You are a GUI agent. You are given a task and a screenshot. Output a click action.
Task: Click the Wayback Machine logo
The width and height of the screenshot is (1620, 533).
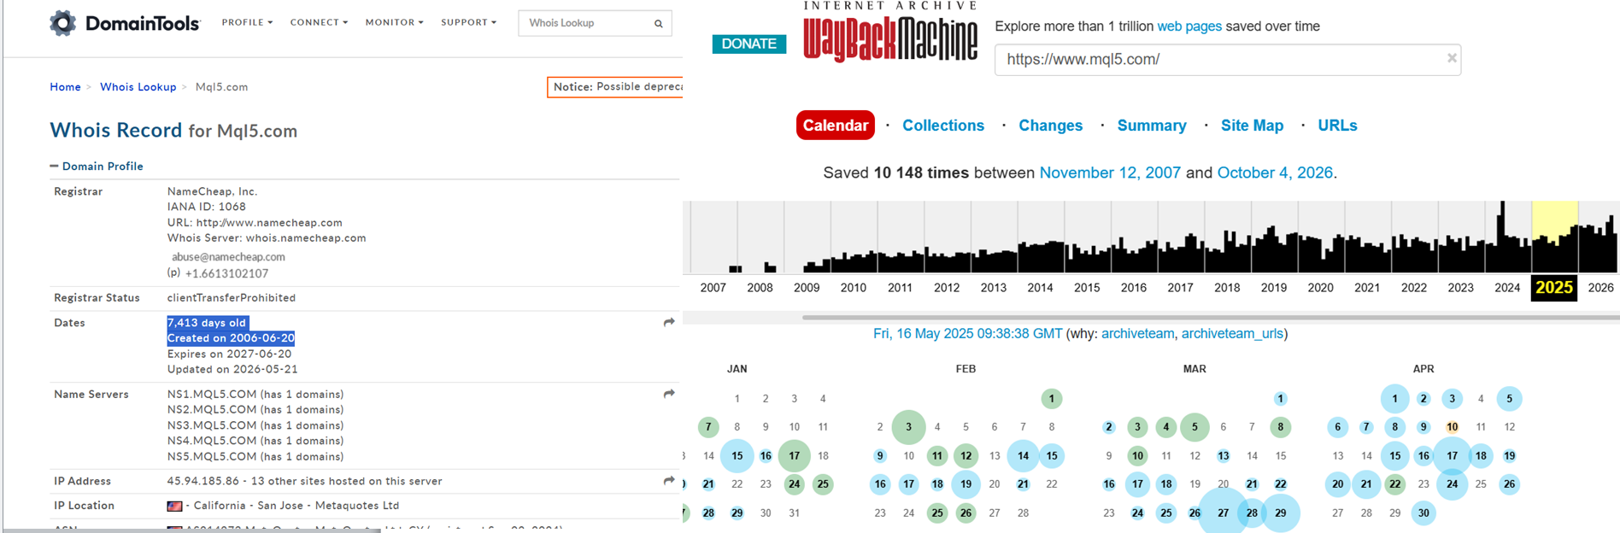pyautogui.click(x=889, y=32)
